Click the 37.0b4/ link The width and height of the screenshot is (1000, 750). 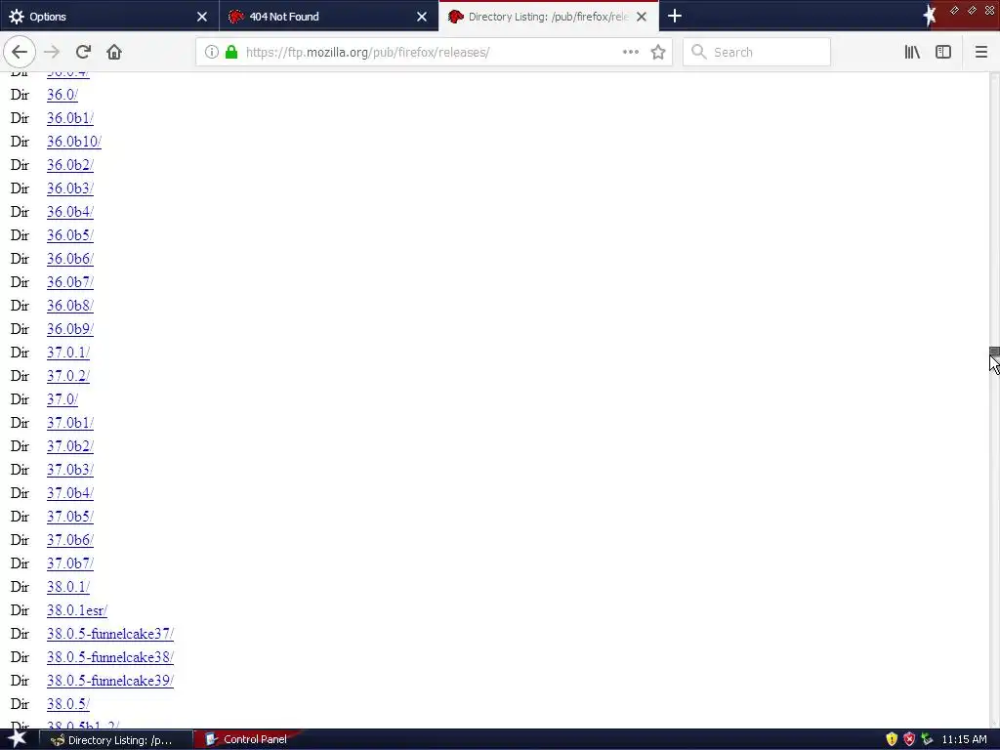tap(70, 493)
